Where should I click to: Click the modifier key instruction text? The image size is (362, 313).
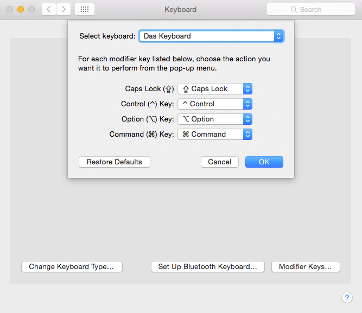[174, 63]
